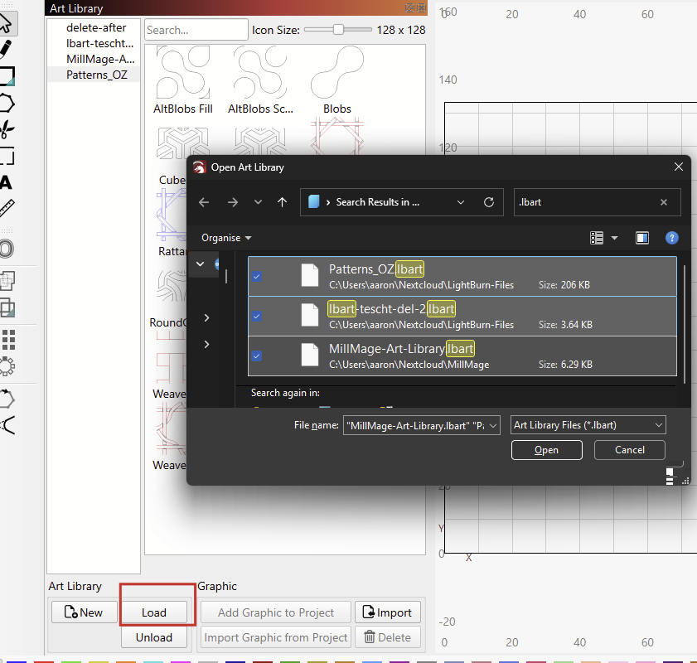697x663 pixels.
Task: Click the ruler Measure tool
Action: pos(7,209)
